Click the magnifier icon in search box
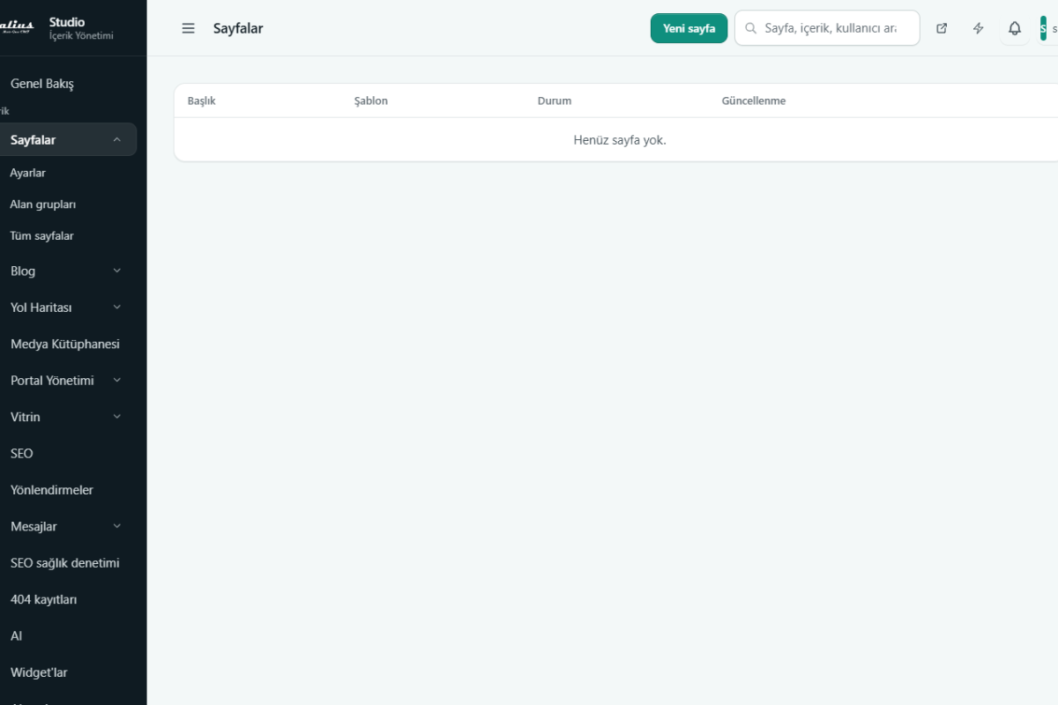The image size is (1058, 705). coord(751,28)
